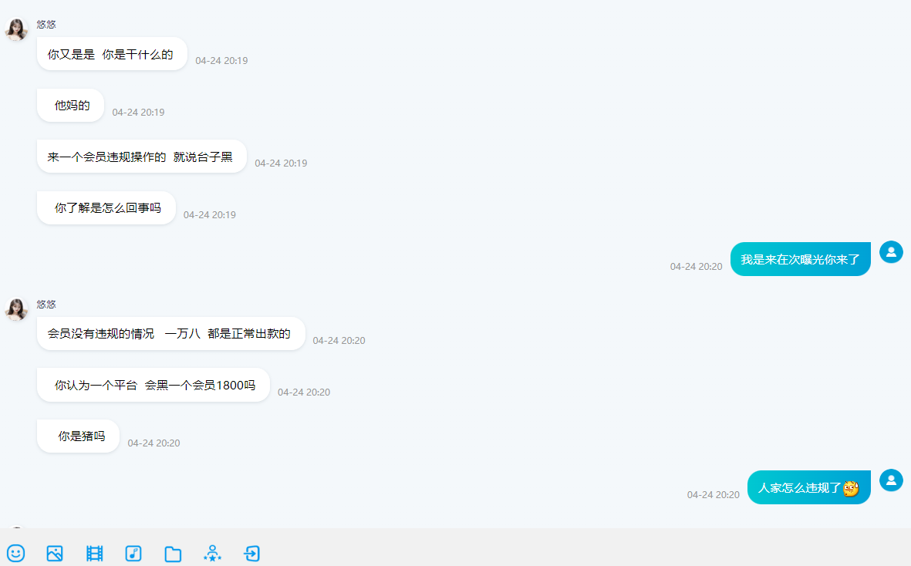Select the 他妈的 message bubble

71,106
